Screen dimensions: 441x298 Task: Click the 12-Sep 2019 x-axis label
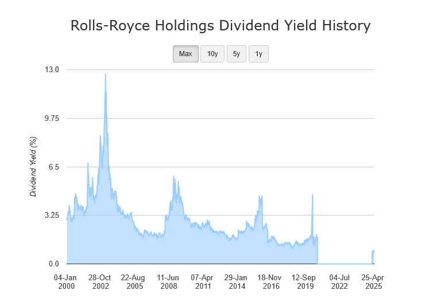coord(305,281)
